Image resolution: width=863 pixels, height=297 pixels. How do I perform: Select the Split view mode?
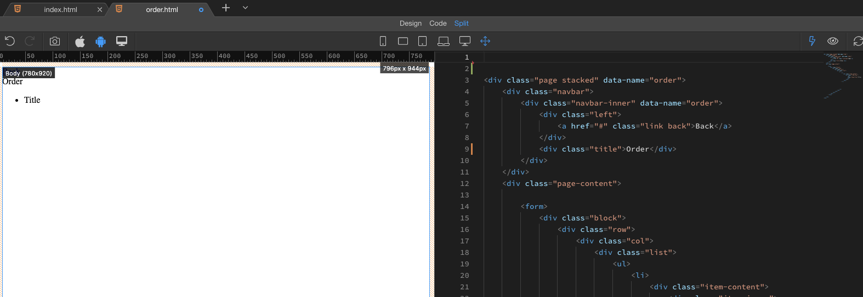[x=462, y=23]
